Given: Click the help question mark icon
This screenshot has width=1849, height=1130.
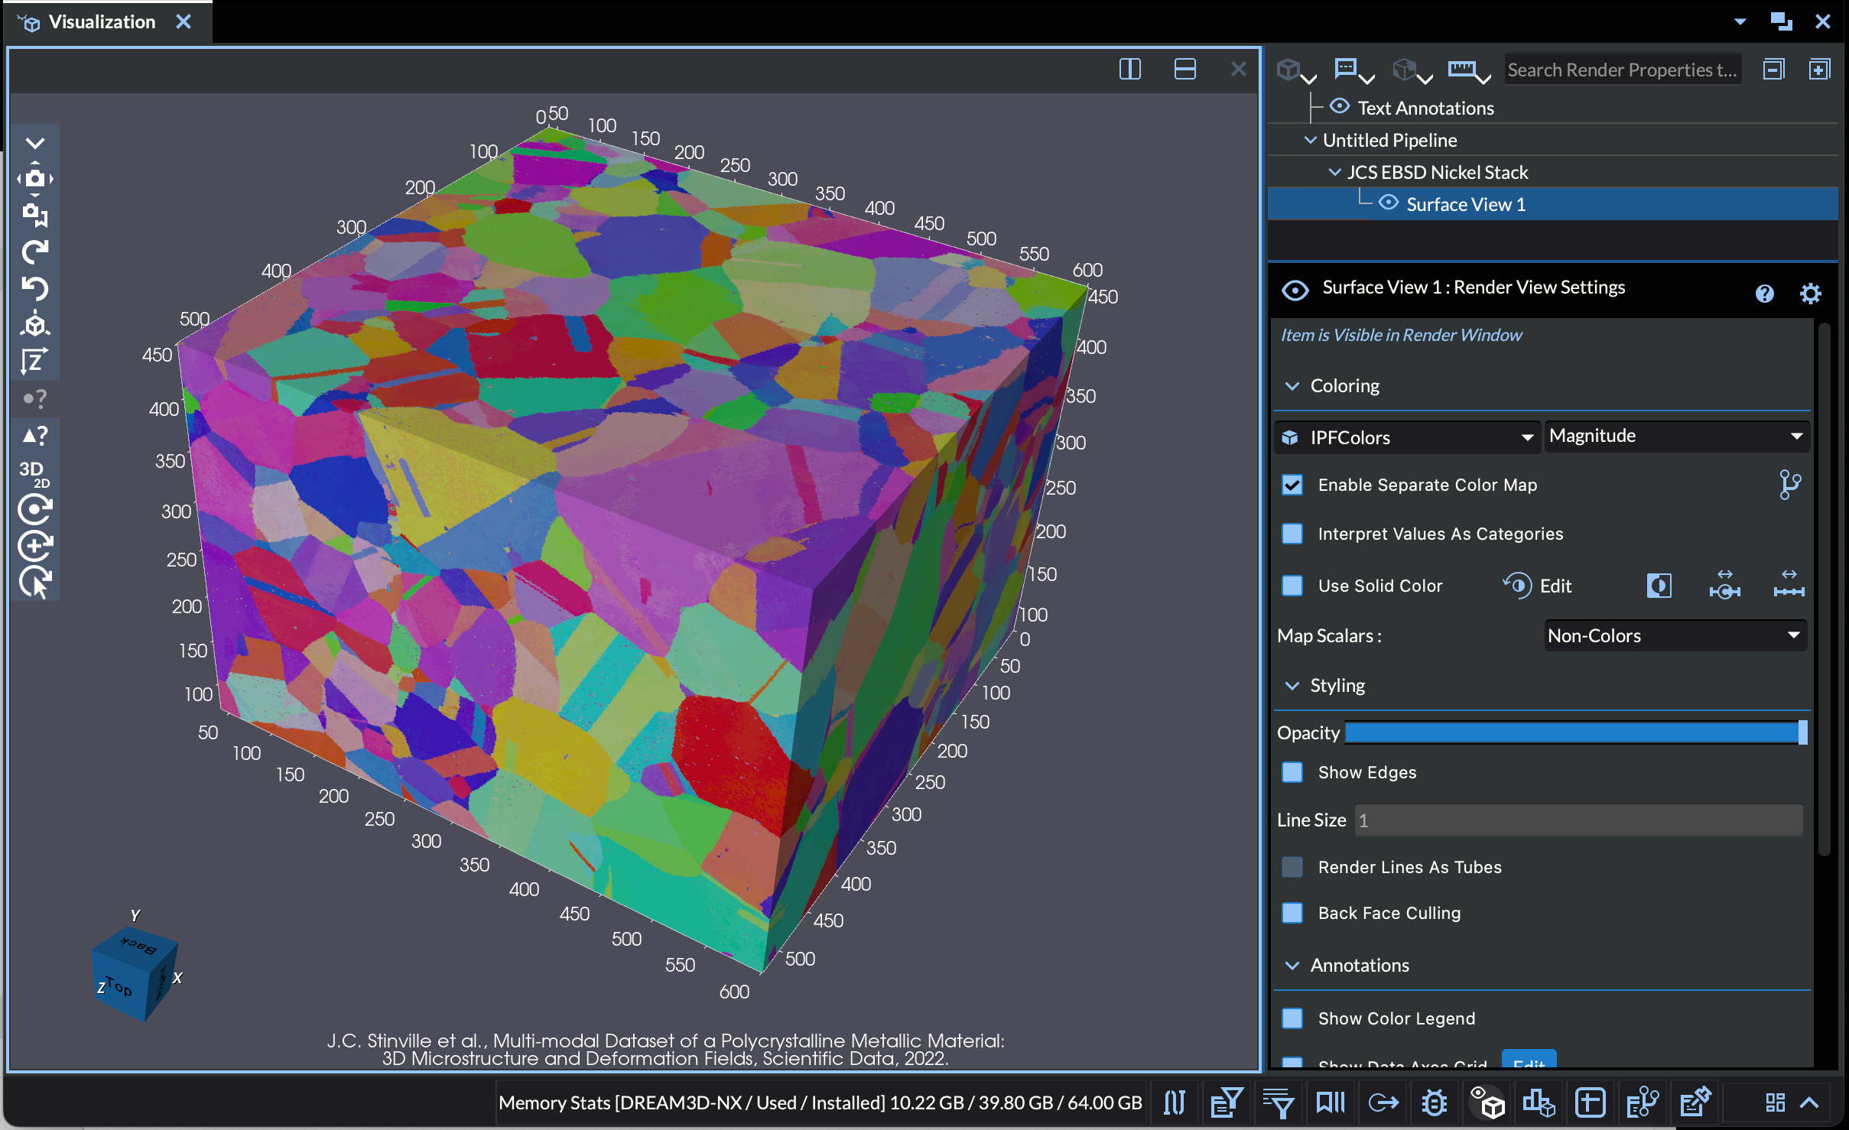Looking at the screenshot, I should click(1764, 294).
